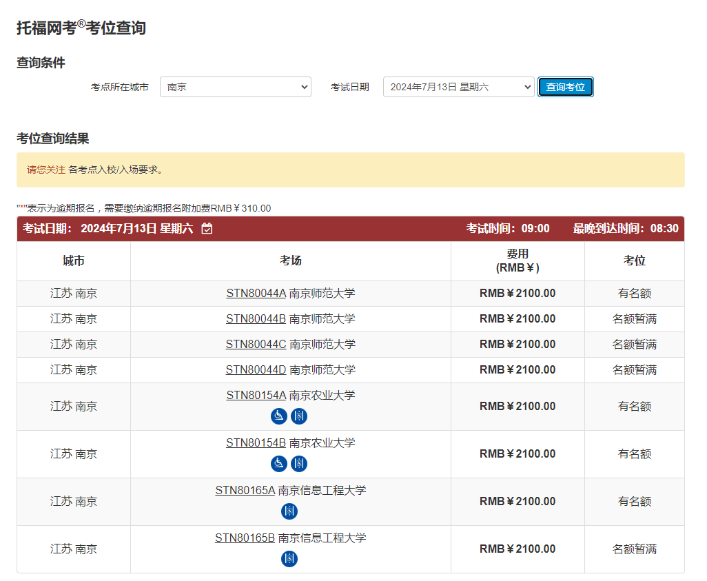Click 有名额 in the STN80044A row
The width and height of the screenshot is (707, 581).
tap(635, 294)
